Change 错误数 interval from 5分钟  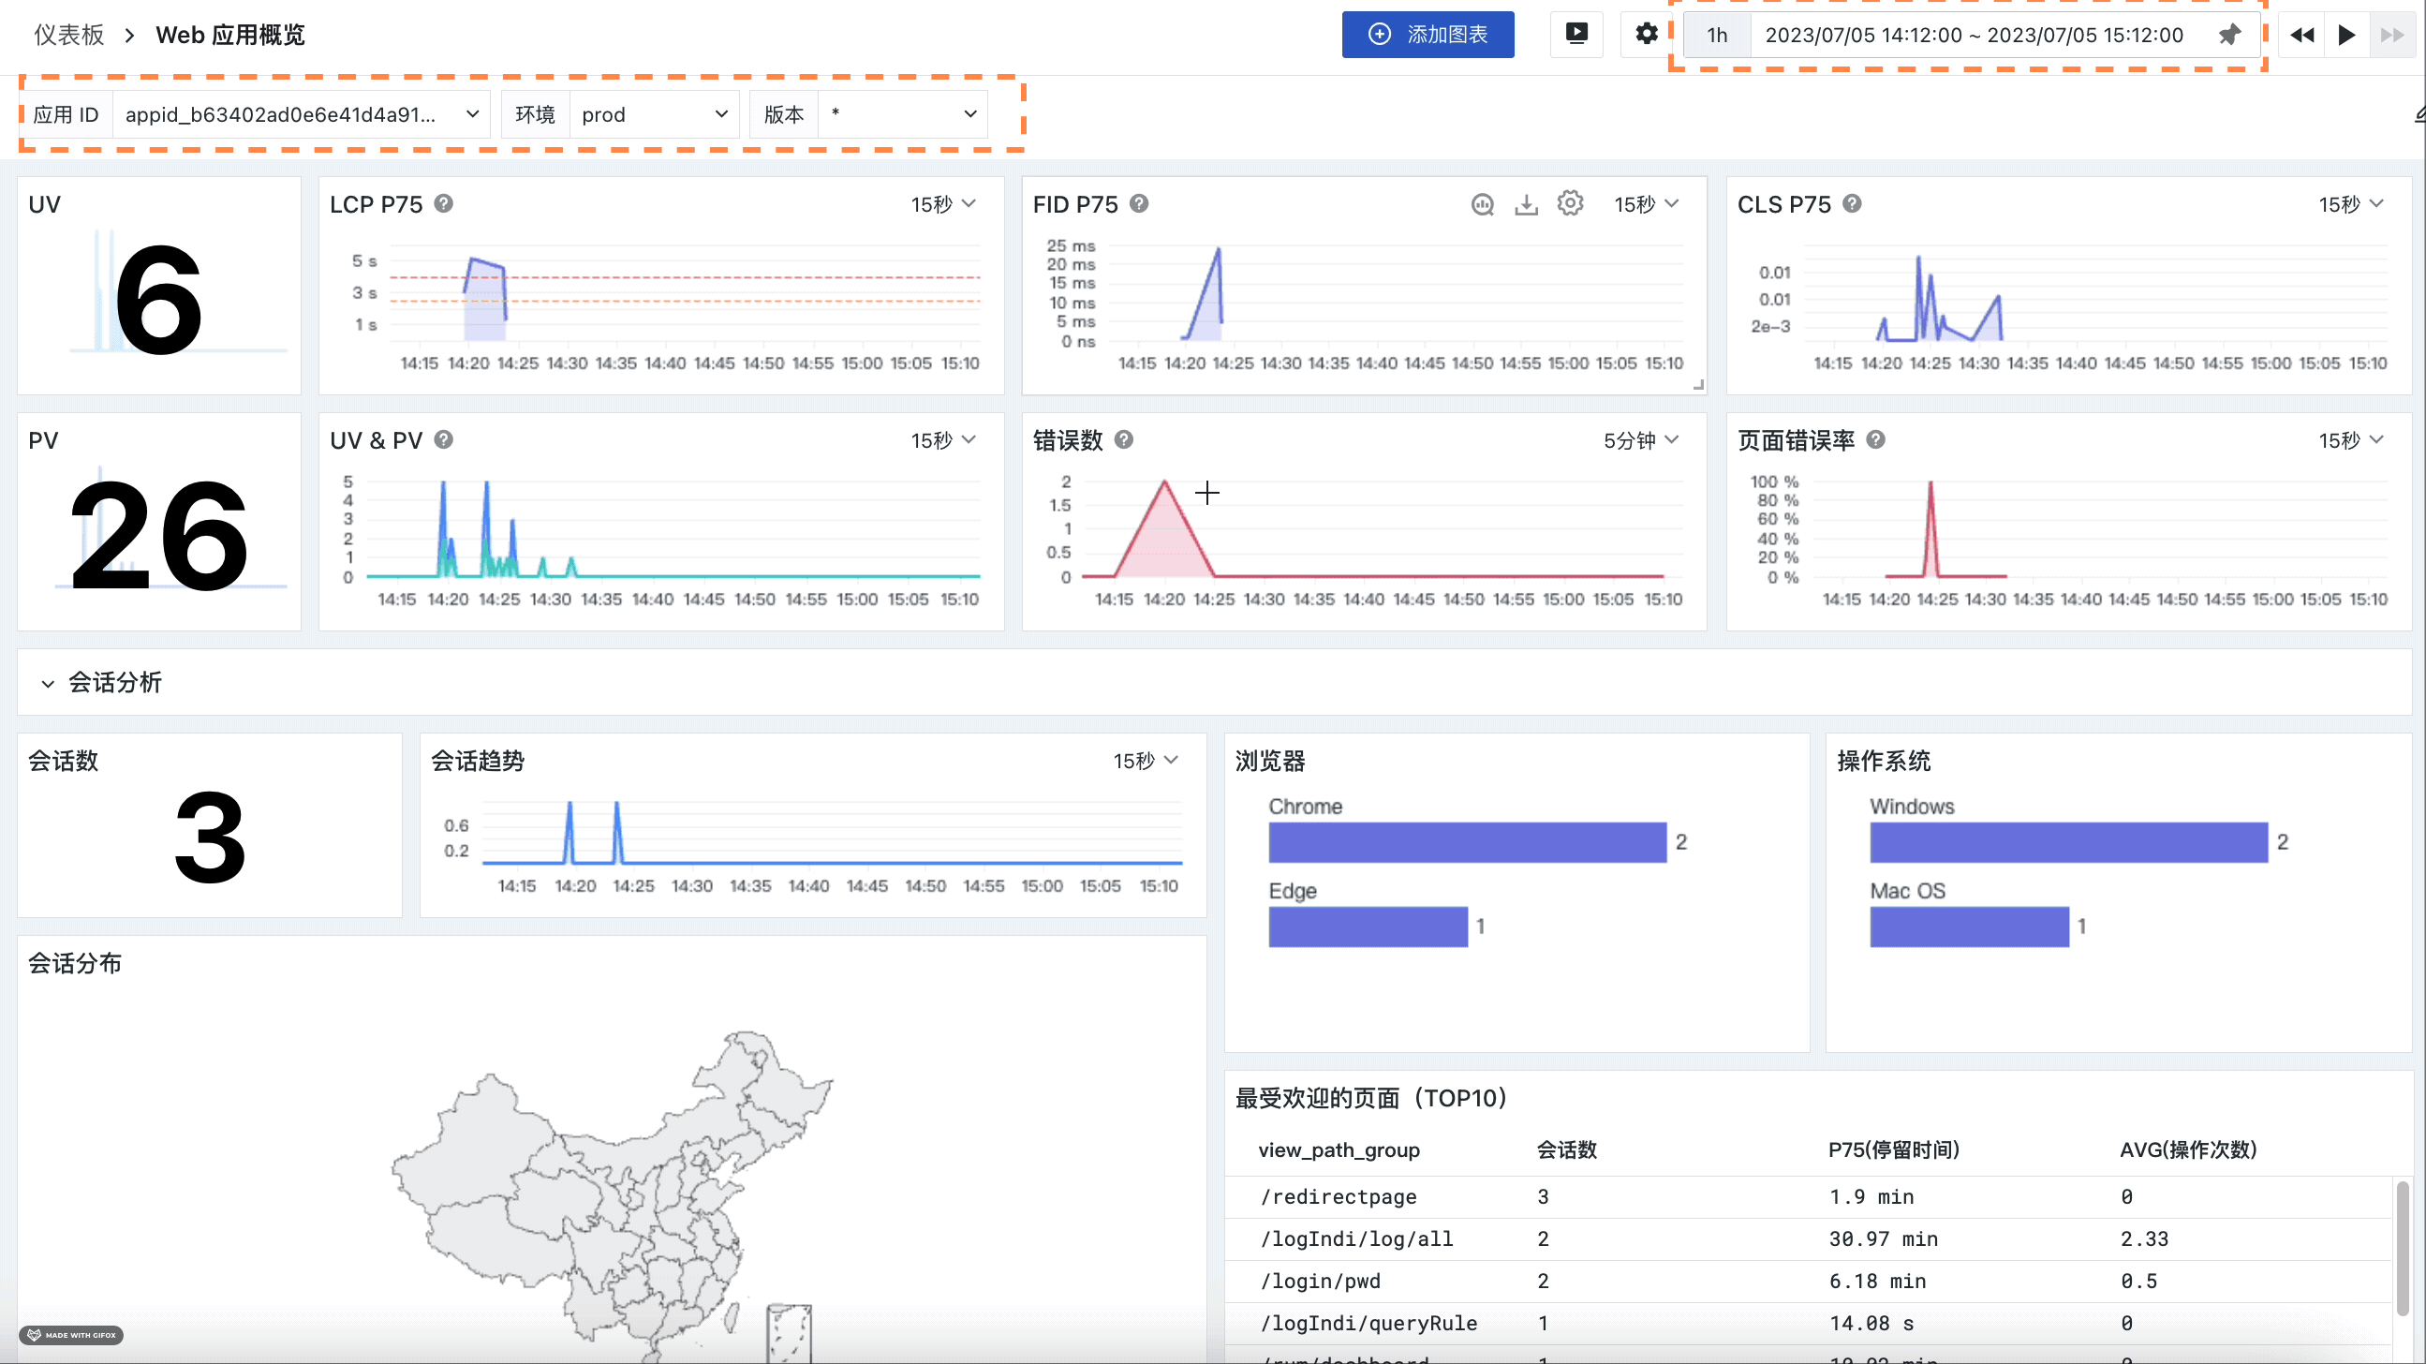tap(1641, 440)
